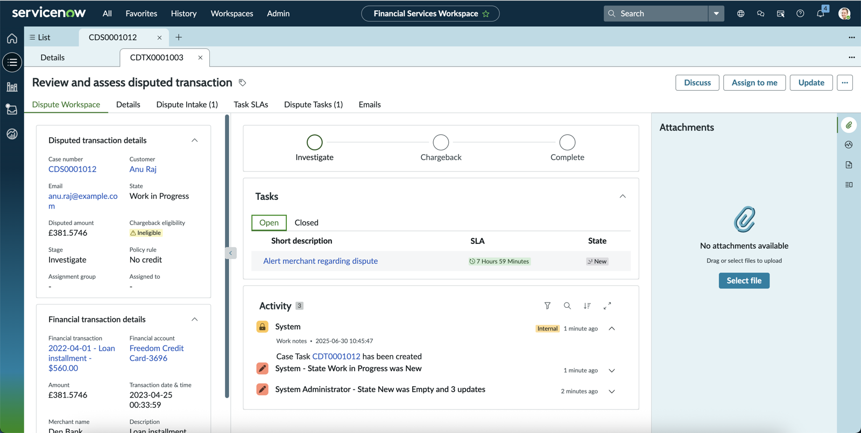Collapse the System work notes entry

tap(612, 329)
